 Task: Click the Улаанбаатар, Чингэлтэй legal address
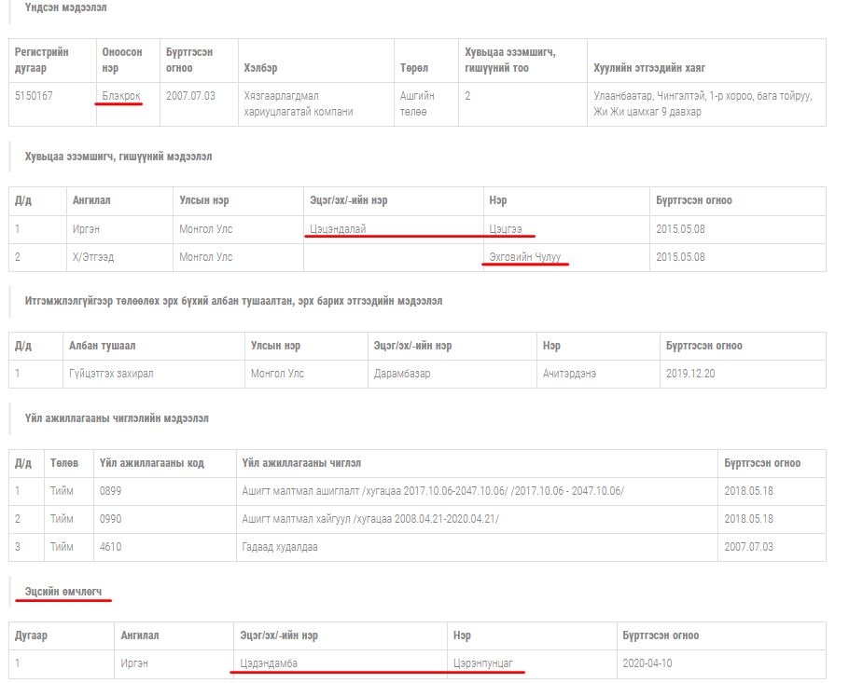(x=703, y=103)
